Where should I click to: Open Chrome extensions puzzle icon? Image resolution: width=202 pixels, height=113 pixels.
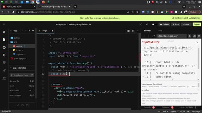176,12
